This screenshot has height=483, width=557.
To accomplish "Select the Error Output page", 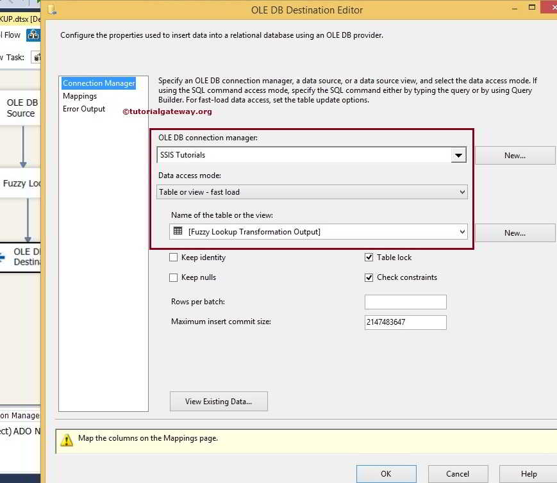I will point(83,109).
